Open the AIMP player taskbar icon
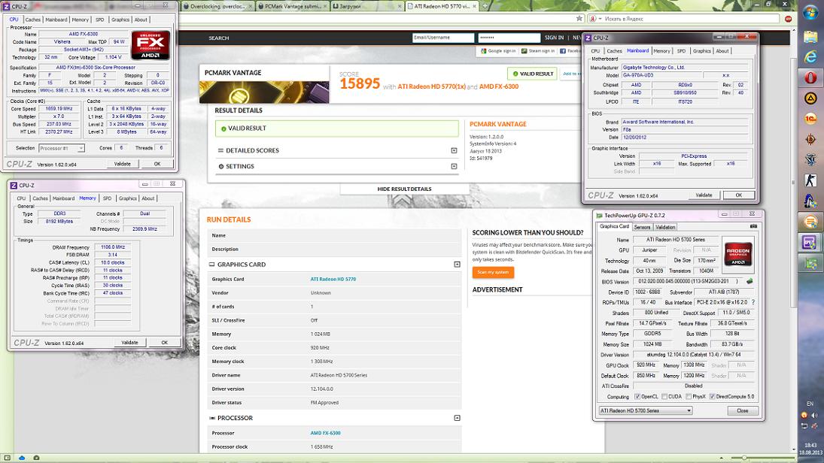 click(x=810, y=98)
